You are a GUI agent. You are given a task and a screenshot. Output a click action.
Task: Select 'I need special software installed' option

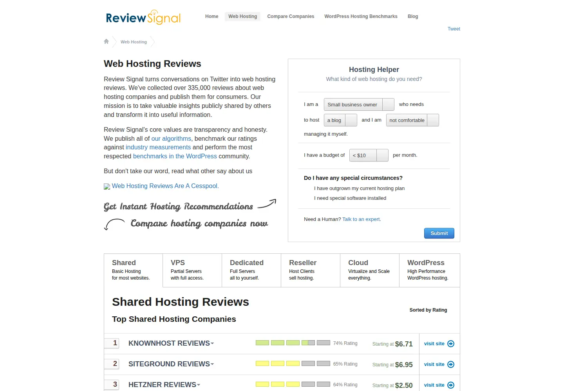(x=350, y=198)
